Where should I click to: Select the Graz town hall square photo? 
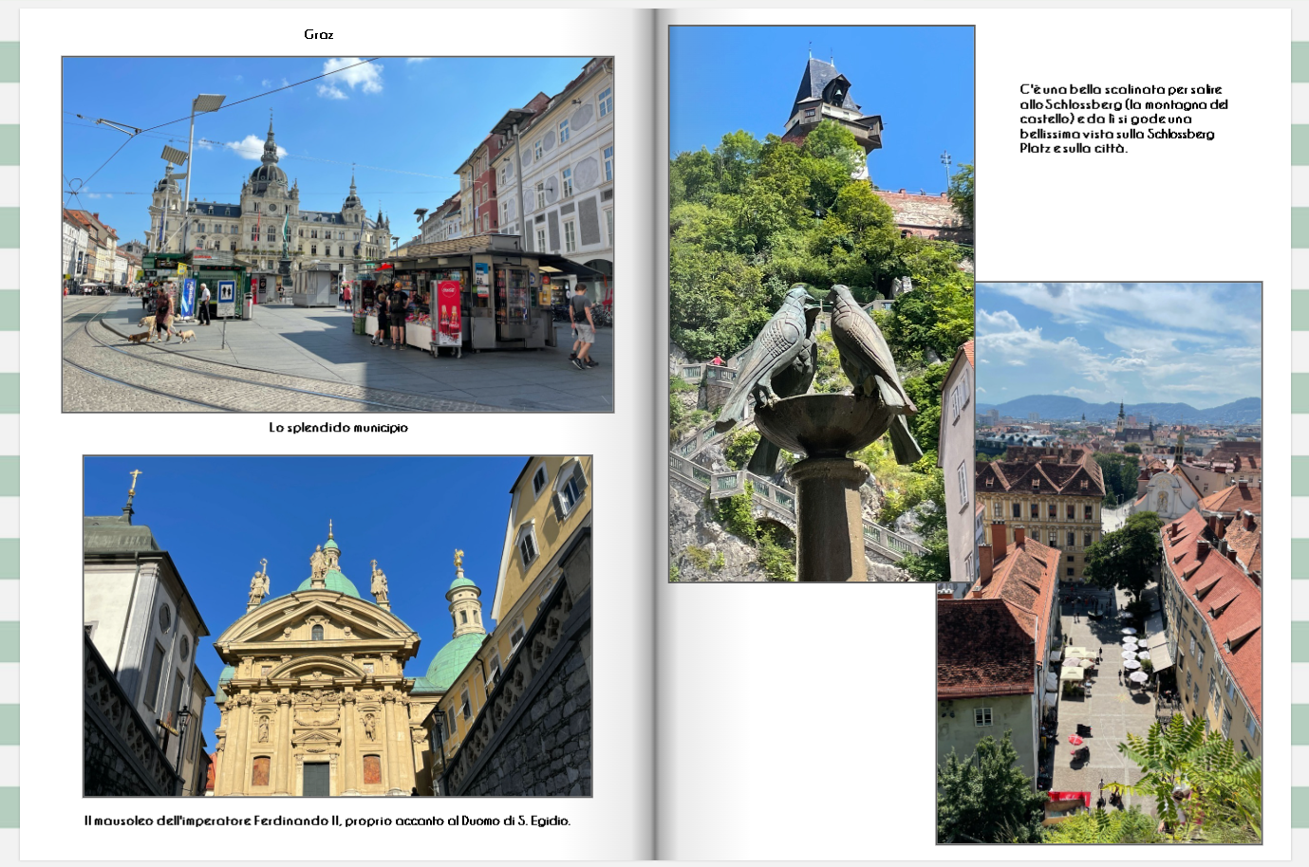click(x=338, y=234)
